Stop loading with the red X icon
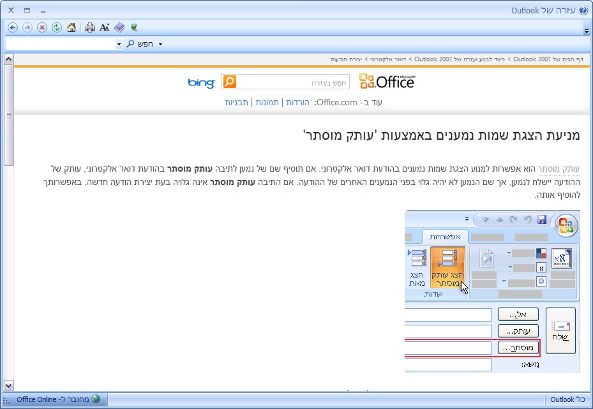Viewport: 593px width, 409px height. 42,27
